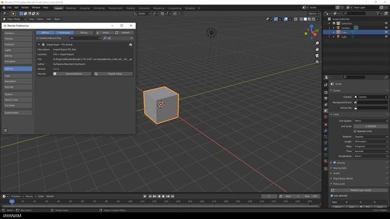Select Add-ons section in Preferences
This screenshot has height=219, width=390.
[x=18, y=69]
